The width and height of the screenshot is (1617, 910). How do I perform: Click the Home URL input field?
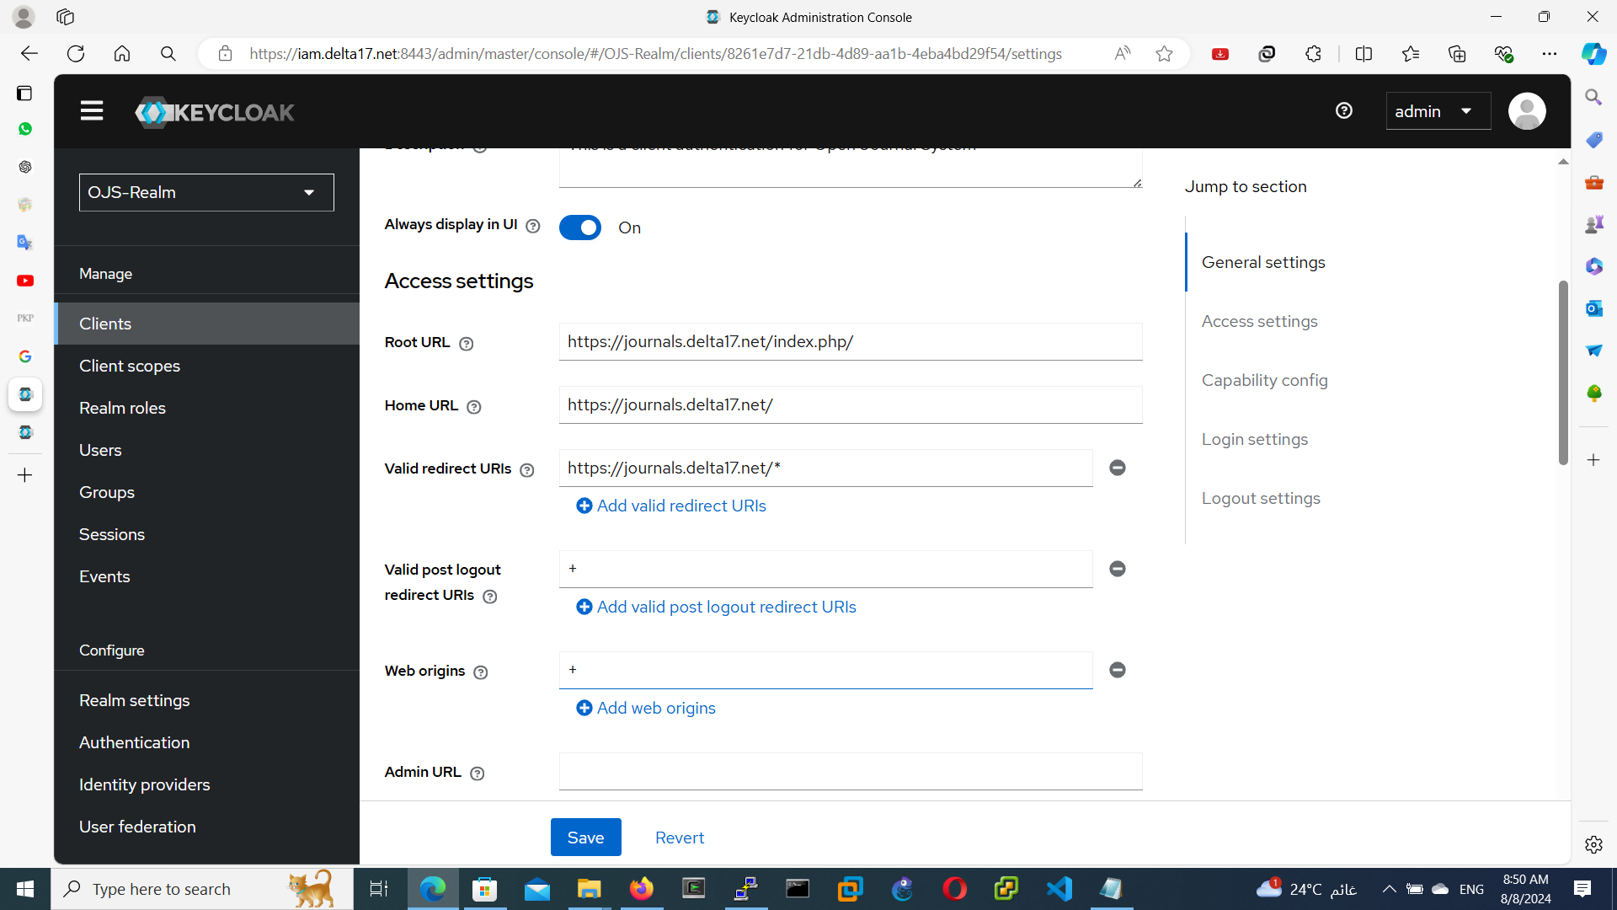pos(850,405)
